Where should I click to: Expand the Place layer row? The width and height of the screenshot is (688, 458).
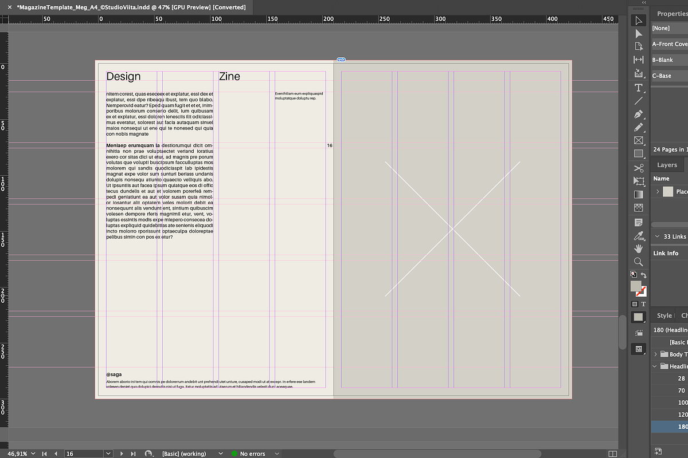coord(658,192)
